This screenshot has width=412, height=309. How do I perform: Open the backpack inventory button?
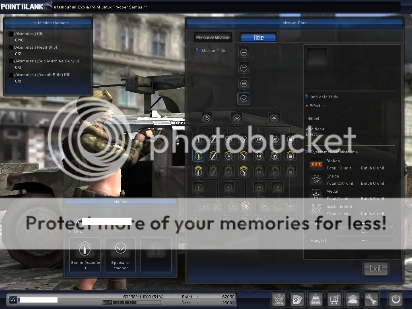[x=316, y=299]
